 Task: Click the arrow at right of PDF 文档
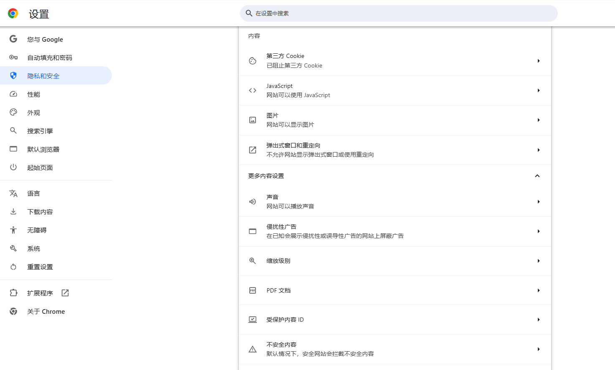point(539,290)
